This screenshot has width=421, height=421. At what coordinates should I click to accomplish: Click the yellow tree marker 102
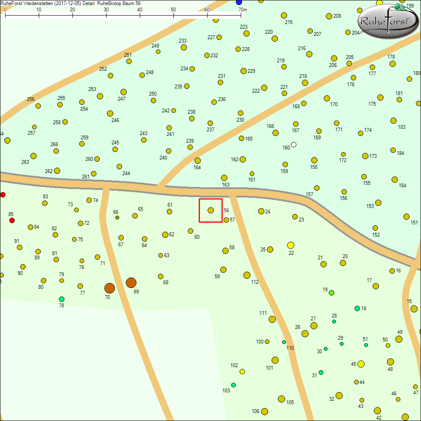point(242,371)
